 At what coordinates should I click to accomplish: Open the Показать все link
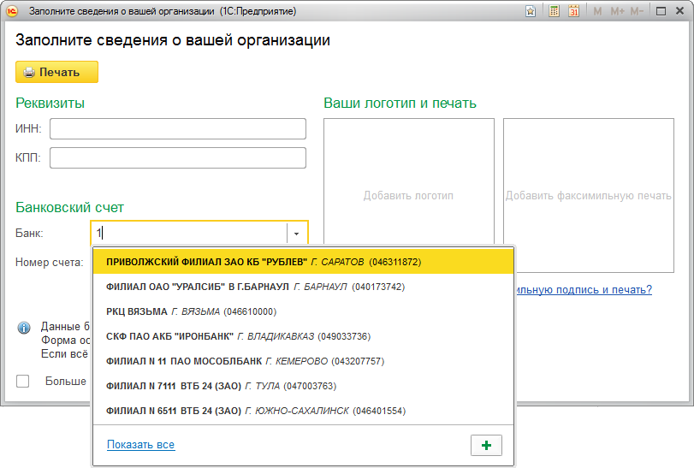(x=140, y=445)
